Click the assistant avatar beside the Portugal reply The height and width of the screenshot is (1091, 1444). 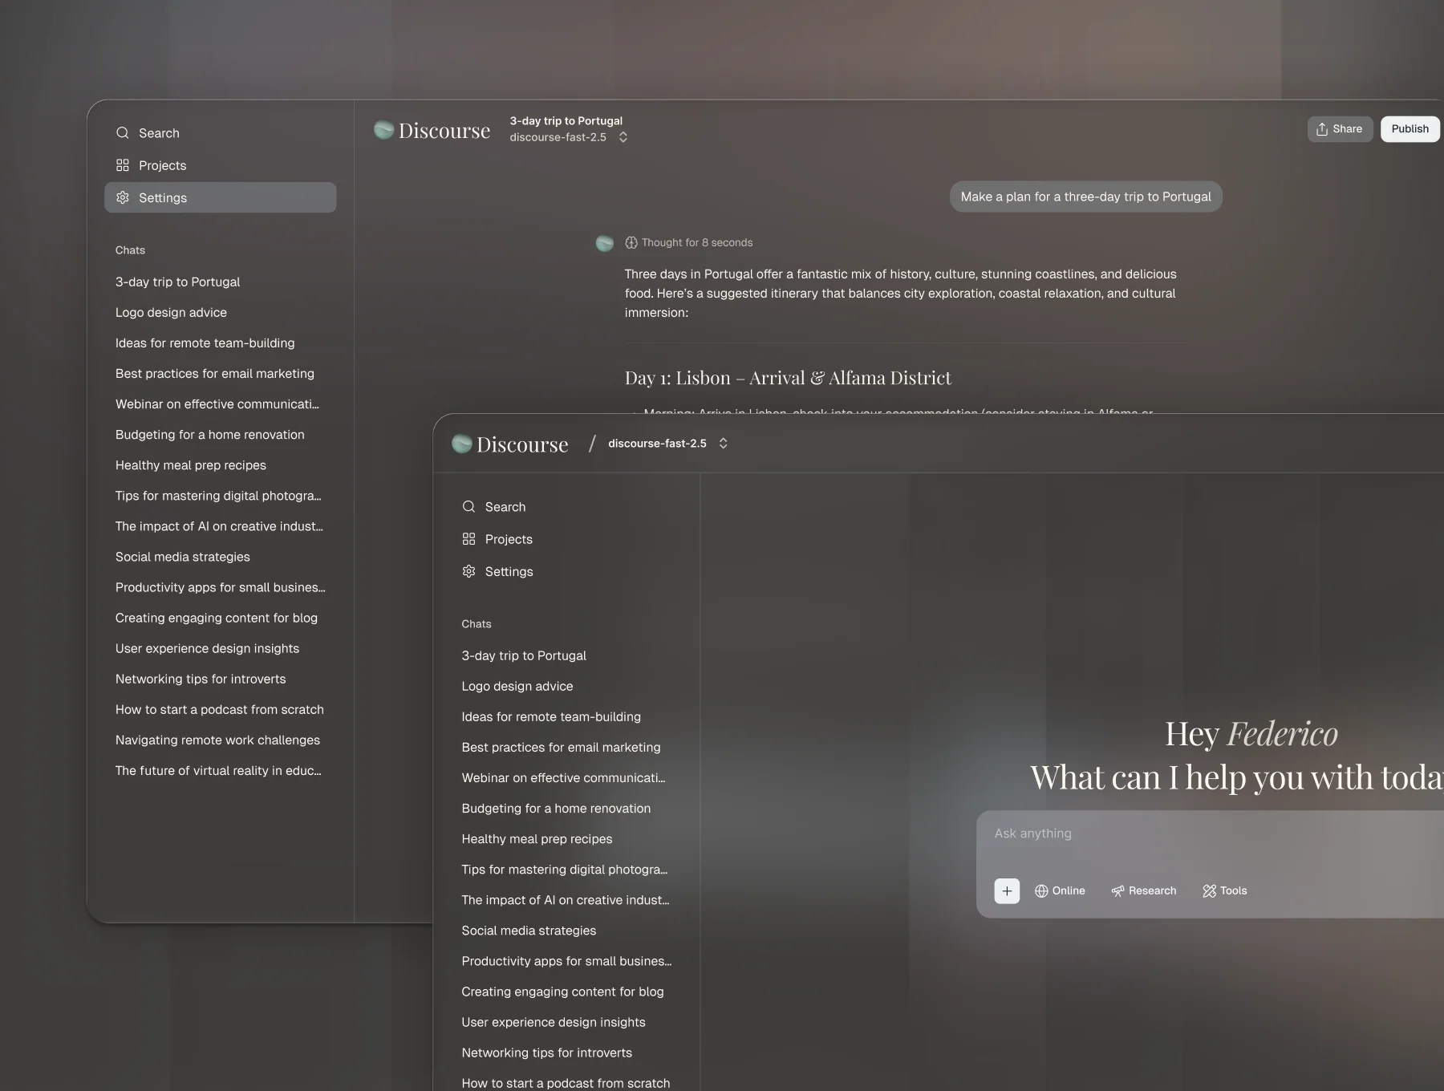pyautogui.click(x=605, y=243)
